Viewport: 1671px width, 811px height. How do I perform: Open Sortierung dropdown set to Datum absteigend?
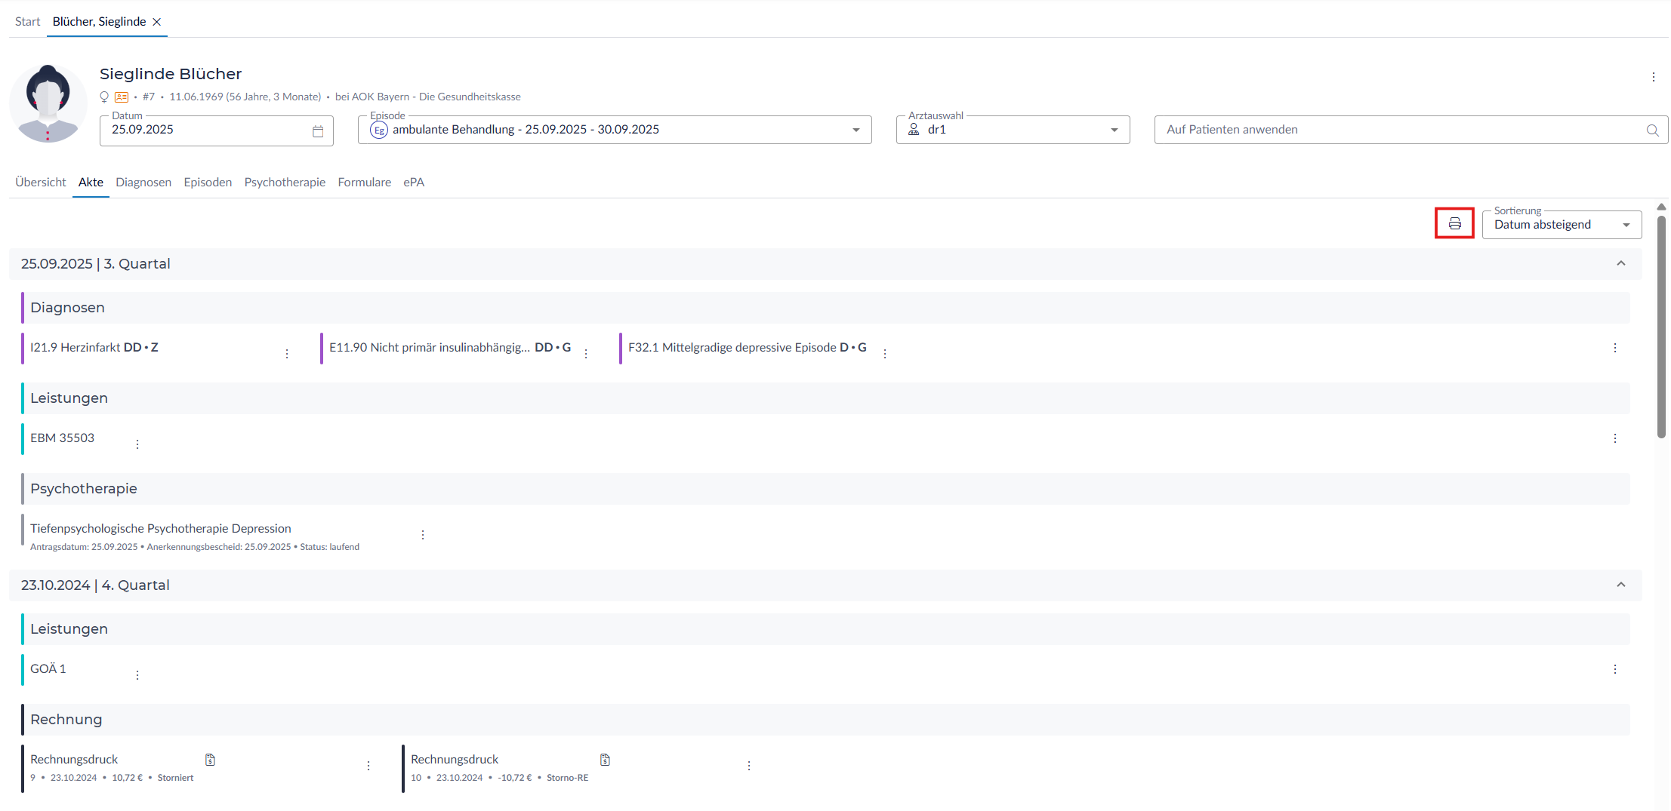(1626, 225)
